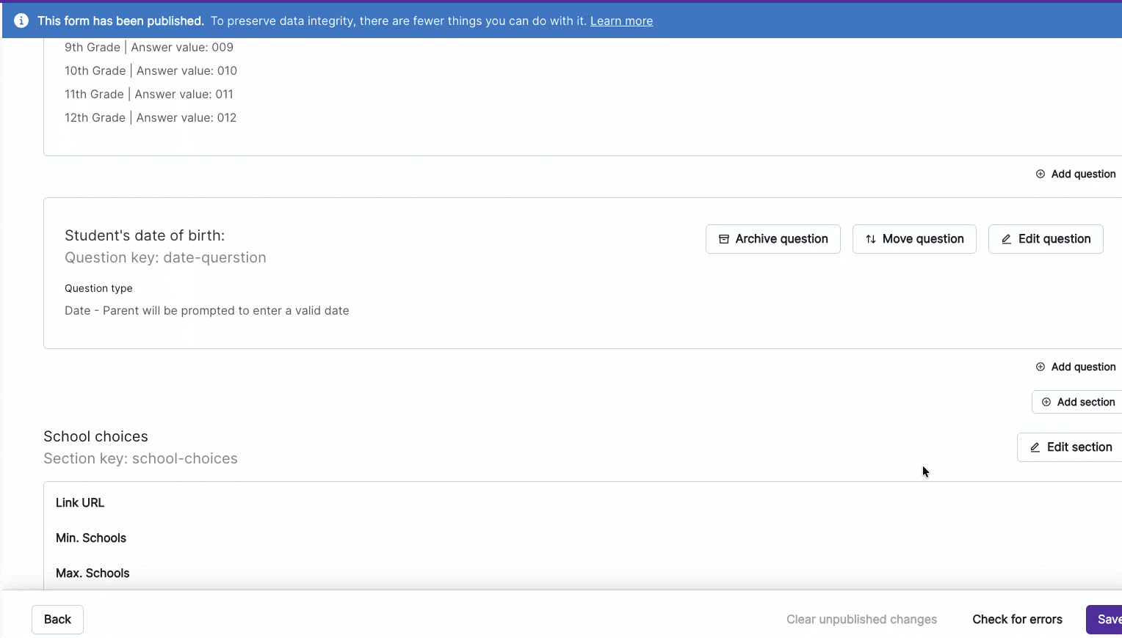Click 'Section key: school-choices' text
This screenshot has height=638, width=1122.
[140, 458]
